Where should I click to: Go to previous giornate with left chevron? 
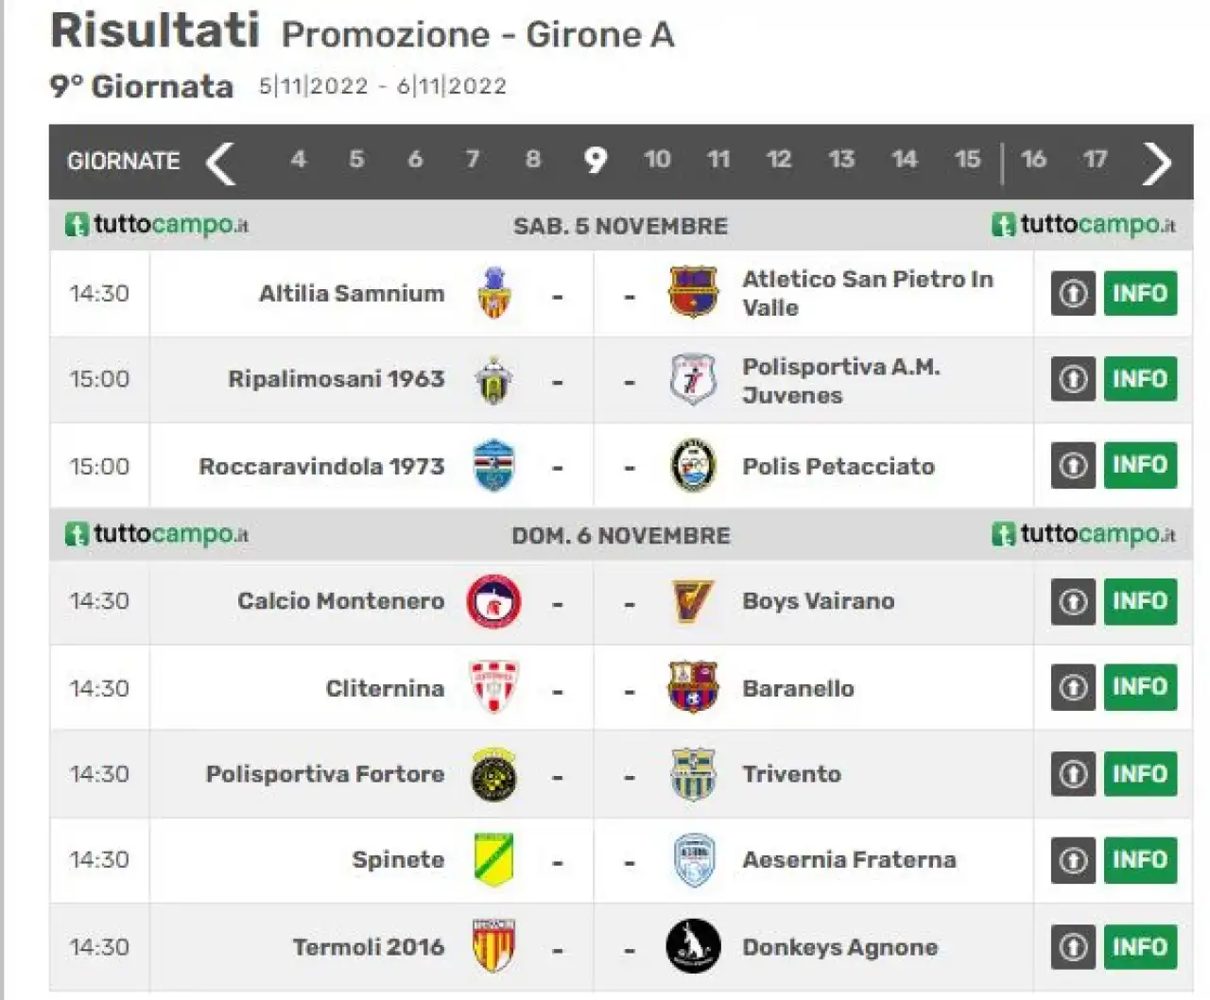point(220,163)
